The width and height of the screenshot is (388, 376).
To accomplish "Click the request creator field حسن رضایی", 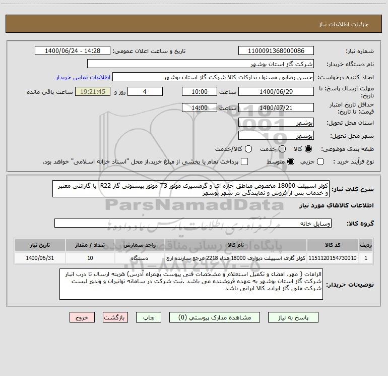I will coord(213,77).
